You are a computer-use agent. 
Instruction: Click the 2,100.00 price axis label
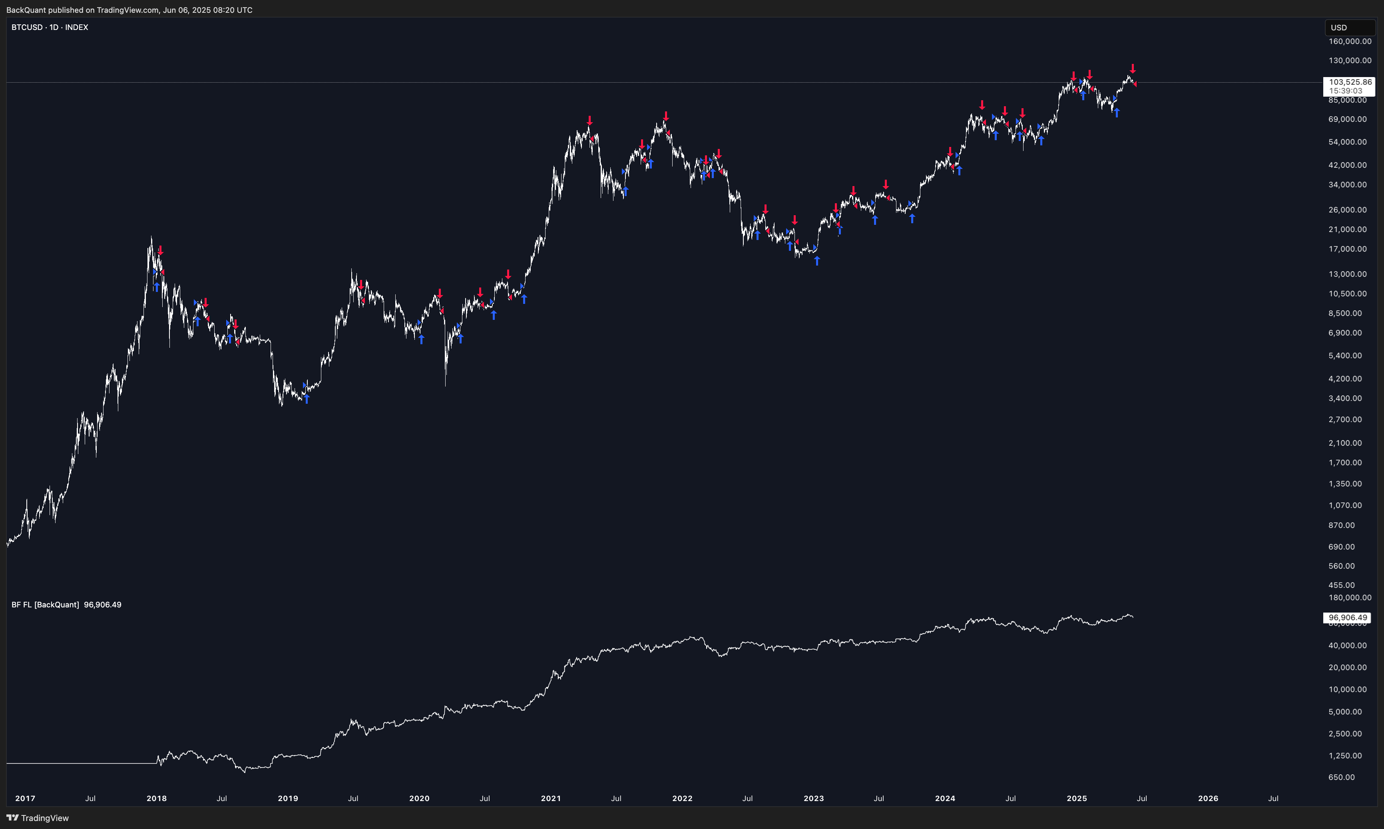1345,442
